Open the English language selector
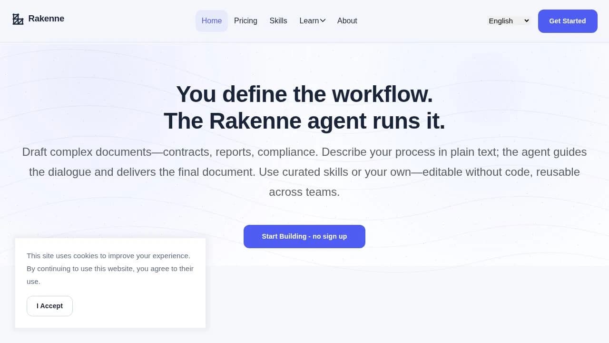609x343 pixels. coord(508,20)
